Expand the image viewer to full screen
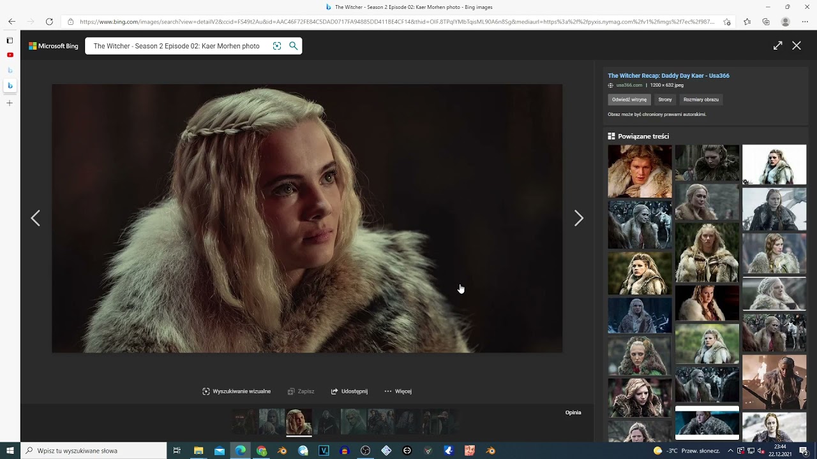The height and width of the screenshot is (459, 817). click(777, 45)
